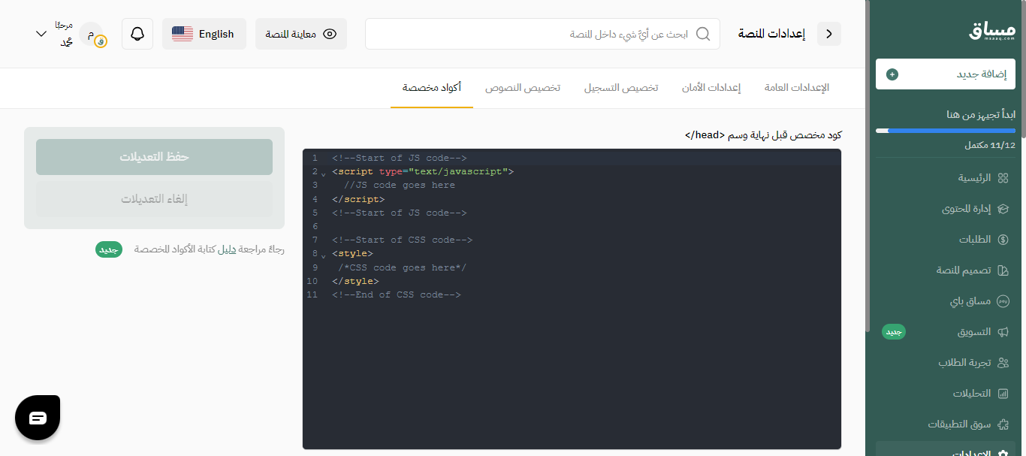This screenshot has height=456, width=1026.
Task: Click the ابدأ تجهيز من هنا link
Action: [x=981, y=114]
